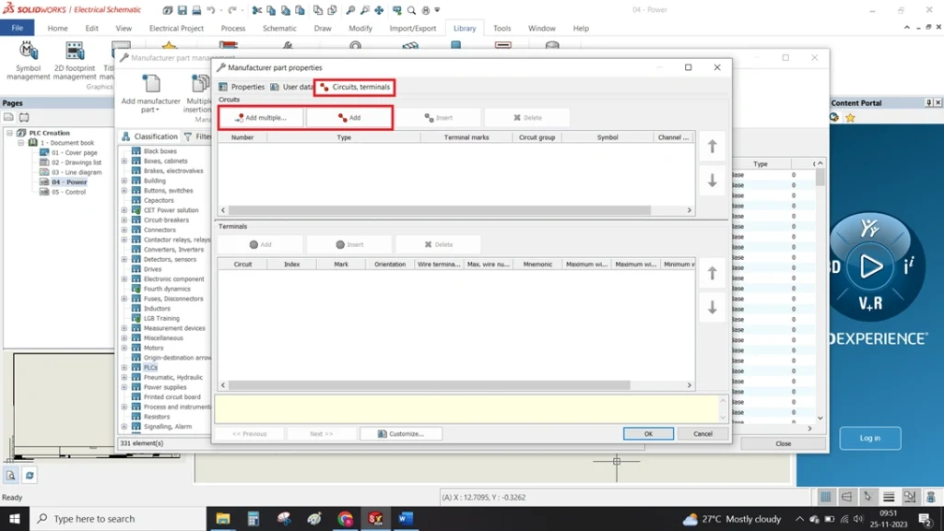Select Motors in classification tree
This screenshot has height=531, width=944.
(x=154, y=348)
